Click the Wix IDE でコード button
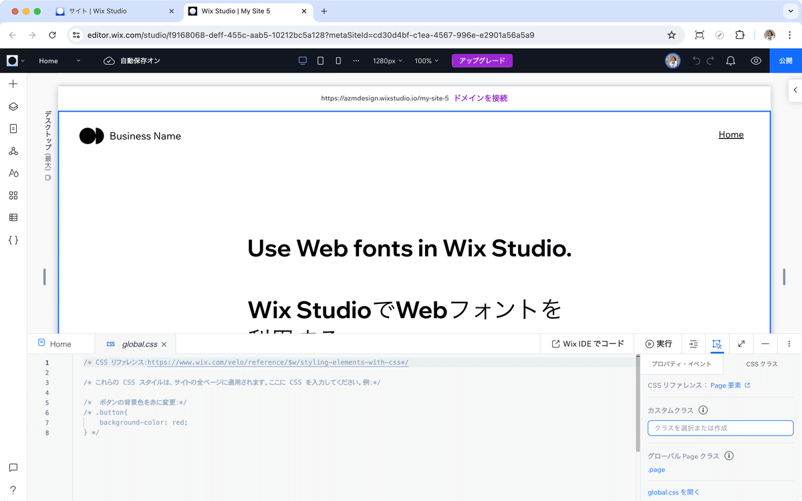802x501 pixels. coord(588,344)
